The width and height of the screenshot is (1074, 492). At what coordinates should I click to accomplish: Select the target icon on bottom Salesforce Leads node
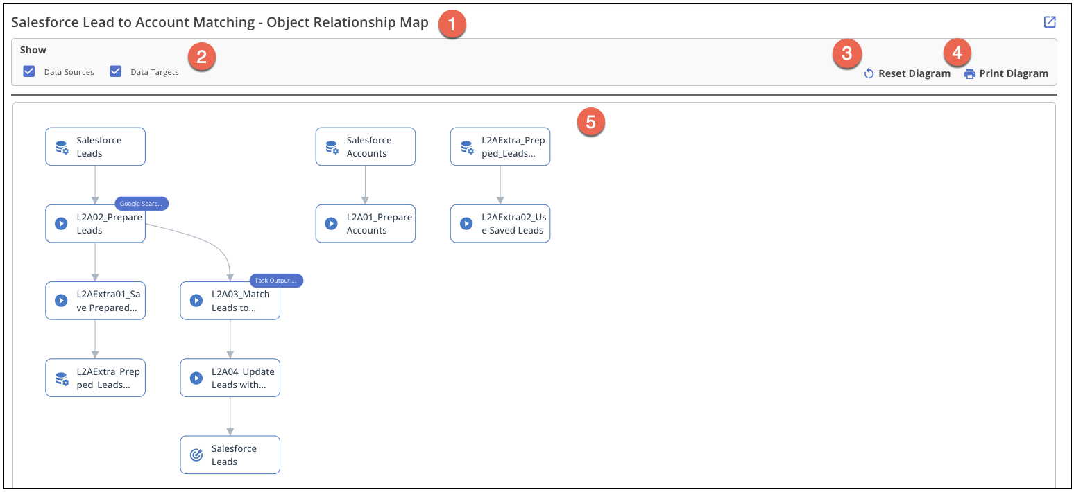[x=196, y=455]
